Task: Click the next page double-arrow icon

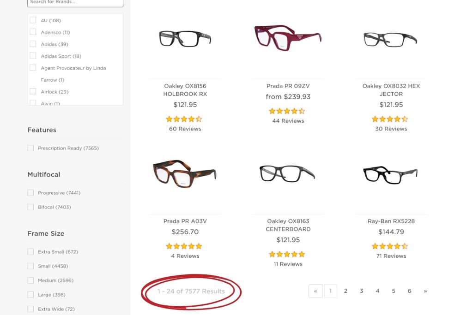Action: pos(425,291)
